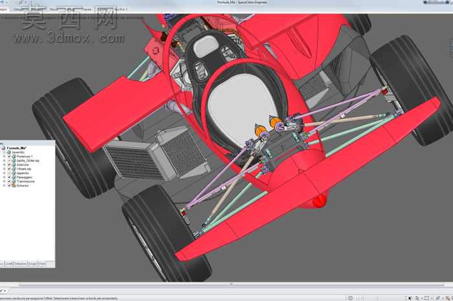Click the Anteriore component name
Screen dimensions: 453x301
point(23,164)
